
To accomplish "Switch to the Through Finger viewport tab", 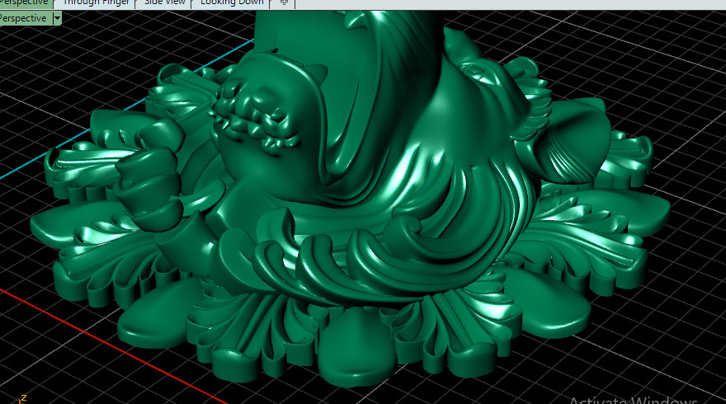I will tap(96, 2).
